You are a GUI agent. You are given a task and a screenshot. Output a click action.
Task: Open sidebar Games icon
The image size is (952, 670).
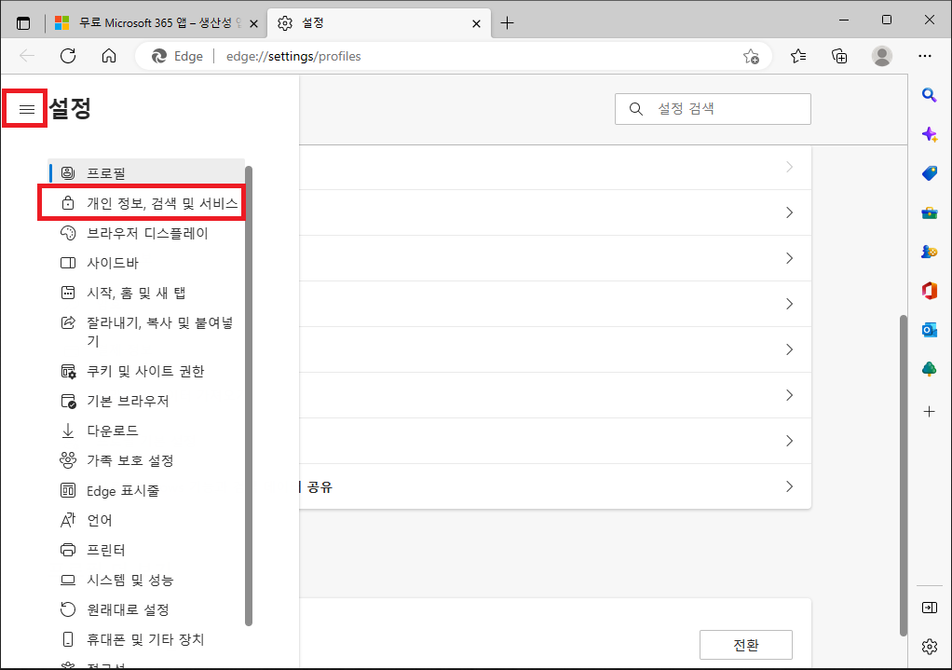point(929,252)
